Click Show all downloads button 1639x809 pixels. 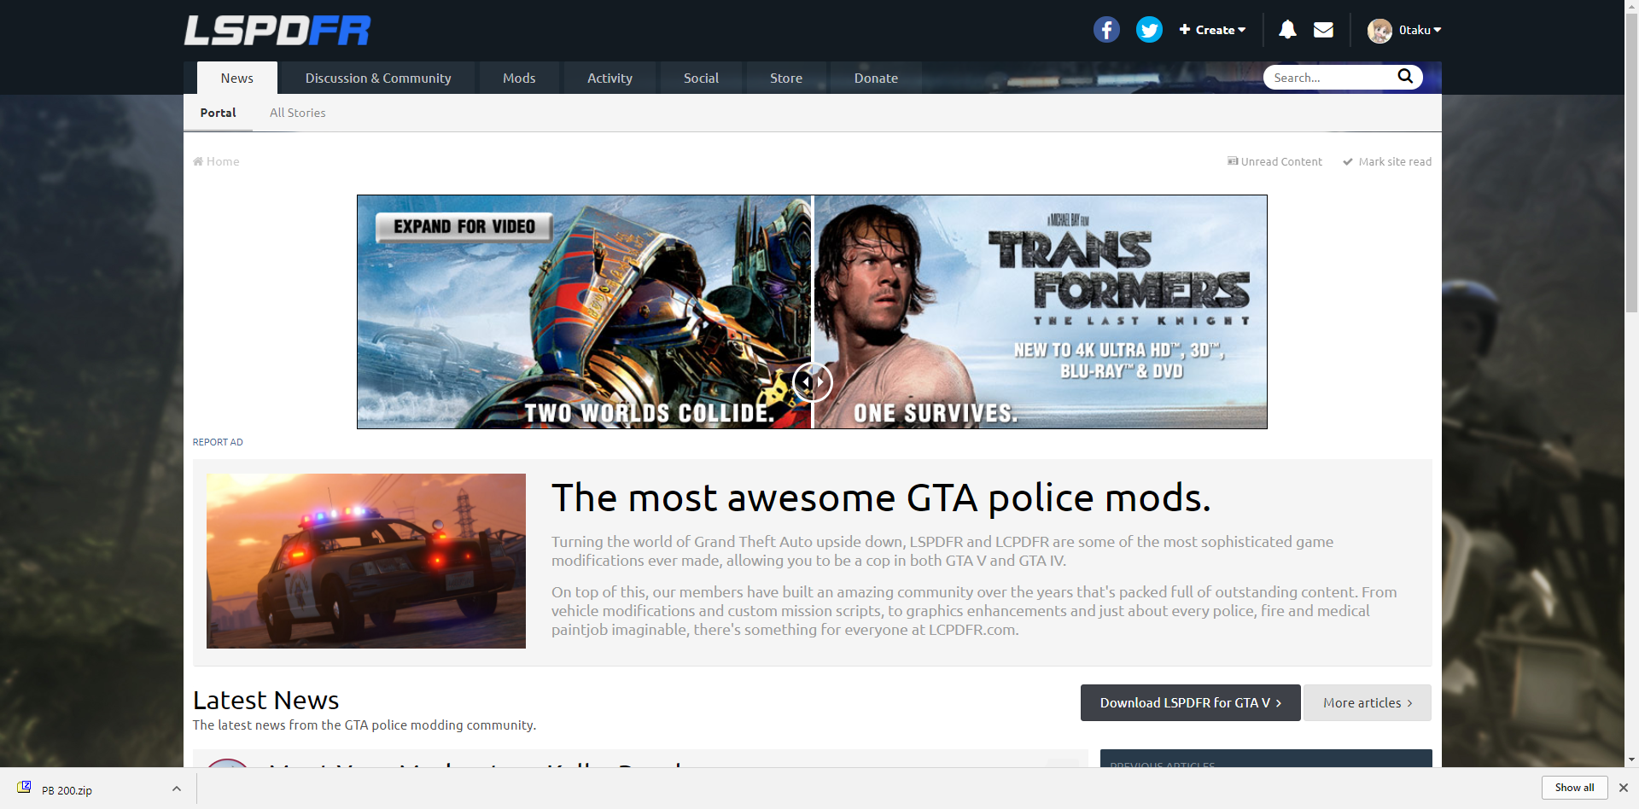[1574, 788]
